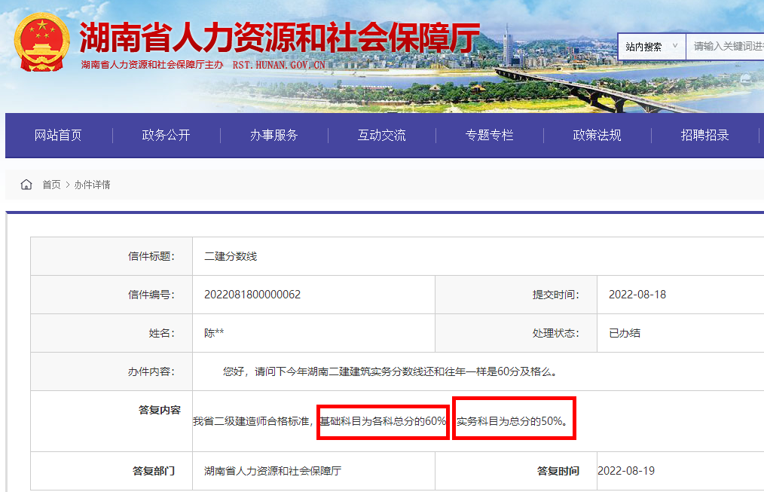The height and width of the screenshot is (492, 764).
Task: Expand the search category chevron arrow
Action: [x=674, y=47]
